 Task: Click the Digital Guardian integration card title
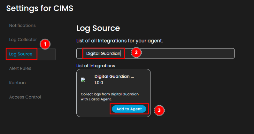114,76
